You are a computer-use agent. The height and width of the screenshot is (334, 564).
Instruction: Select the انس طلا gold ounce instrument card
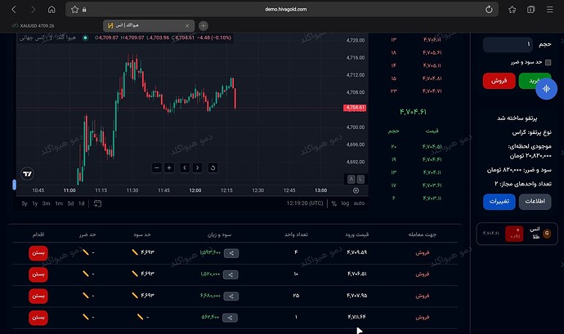coord(517,234)
